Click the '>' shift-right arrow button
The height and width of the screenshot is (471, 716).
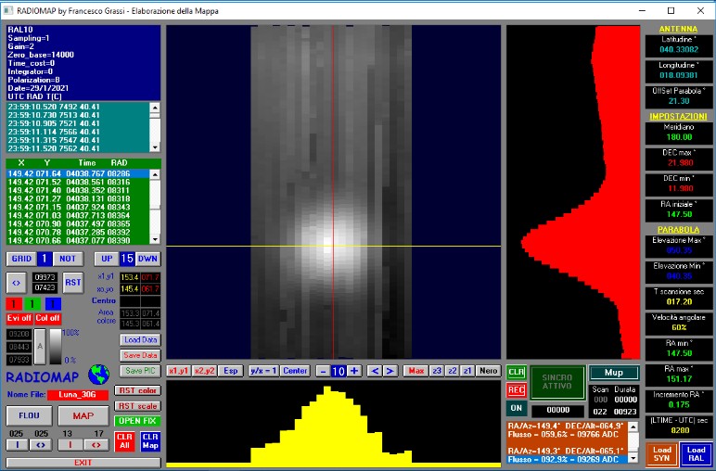coord(390,371)
